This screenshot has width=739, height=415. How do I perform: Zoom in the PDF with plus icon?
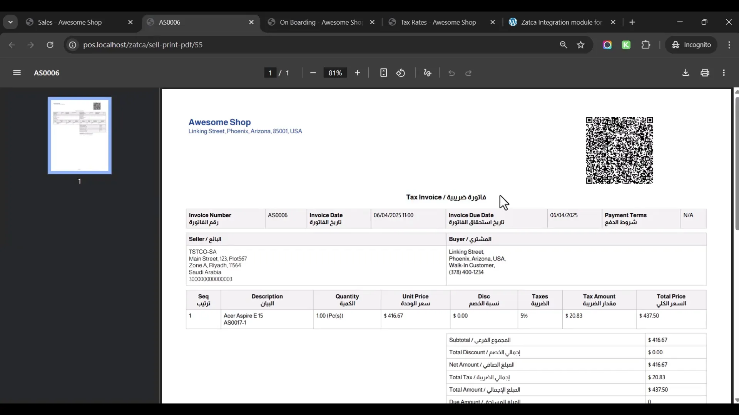(358, 73)
